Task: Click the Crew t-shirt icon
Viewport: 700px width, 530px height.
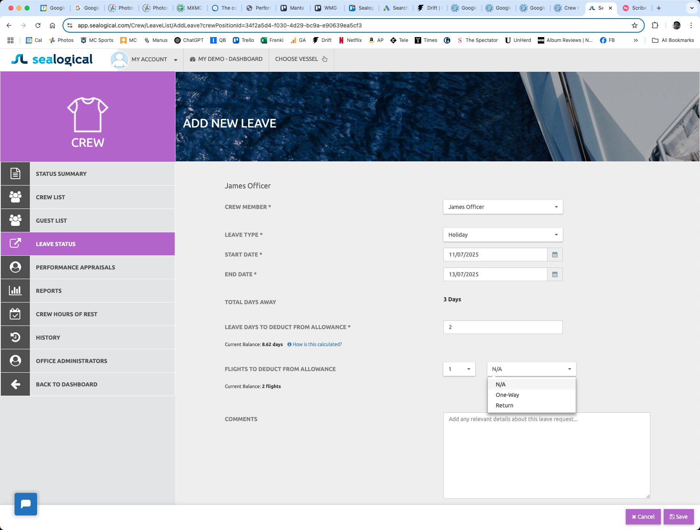Action: (88, 115)
